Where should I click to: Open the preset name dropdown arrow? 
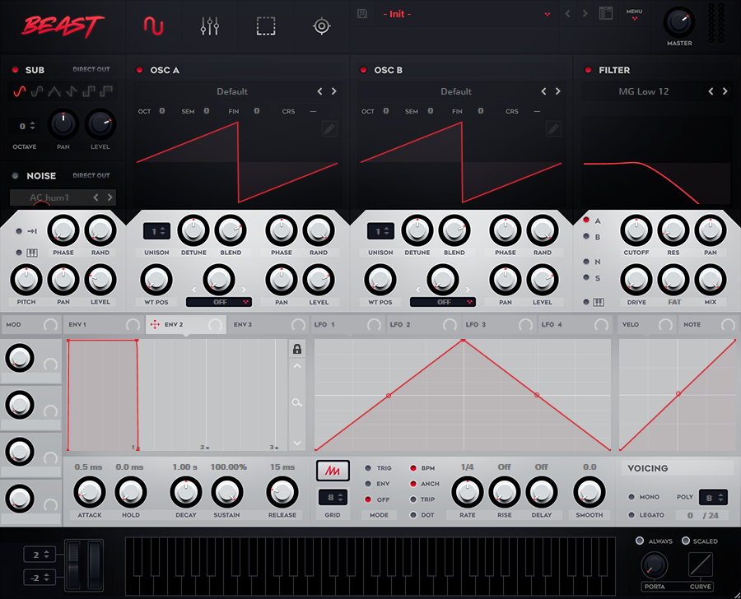(x=548, y=14)
